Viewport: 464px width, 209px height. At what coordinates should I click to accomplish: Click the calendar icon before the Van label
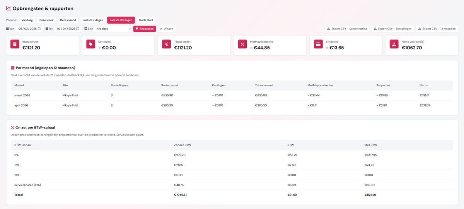(x=7, y=29)
